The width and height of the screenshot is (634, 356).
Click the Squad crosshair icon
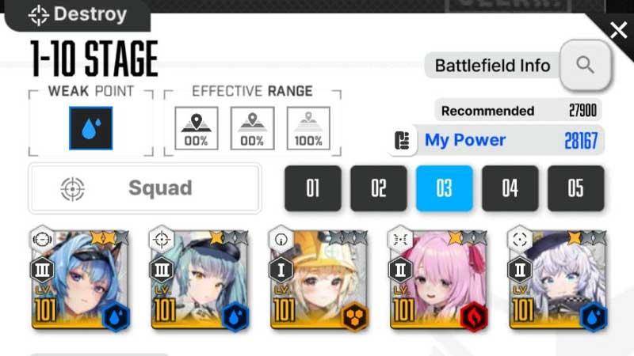[x=72, y=188]
